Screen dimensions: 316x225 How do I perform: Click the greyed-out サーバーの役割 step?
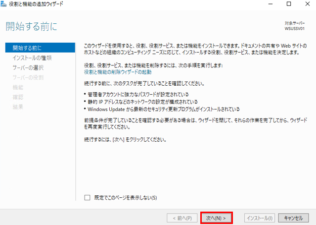point(28,77)
